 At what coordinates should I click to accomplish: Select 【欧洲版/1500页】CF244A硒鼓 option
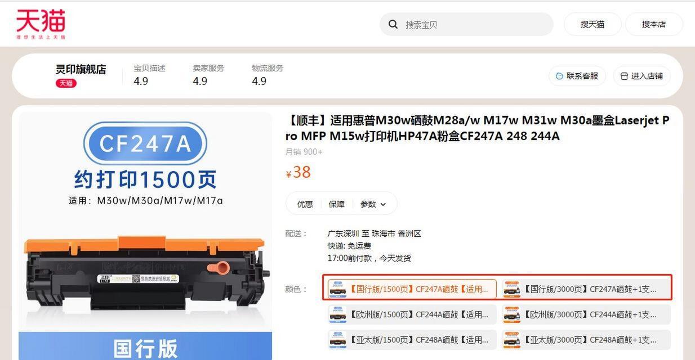coord(412,314)
